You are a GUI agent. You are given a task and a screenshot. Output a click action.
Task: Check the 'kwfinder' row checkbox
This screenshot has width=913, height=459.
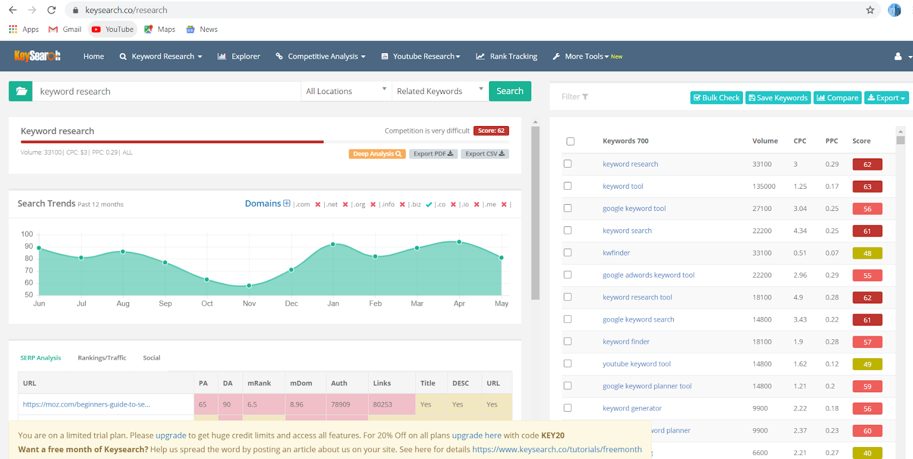click(567, 253)
